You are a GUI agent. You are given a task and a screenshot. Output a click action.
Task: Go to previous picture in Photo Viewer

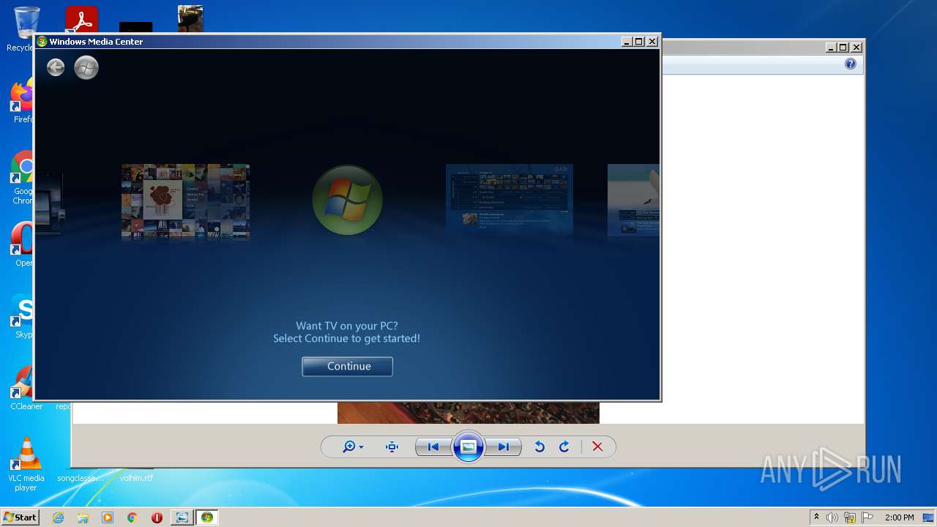[433, 446]
